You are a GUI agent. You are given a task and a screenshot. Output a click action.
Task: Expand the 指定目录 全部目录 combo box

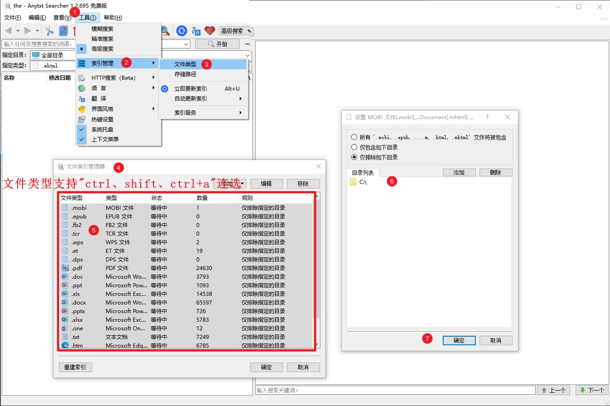(247, 55)
